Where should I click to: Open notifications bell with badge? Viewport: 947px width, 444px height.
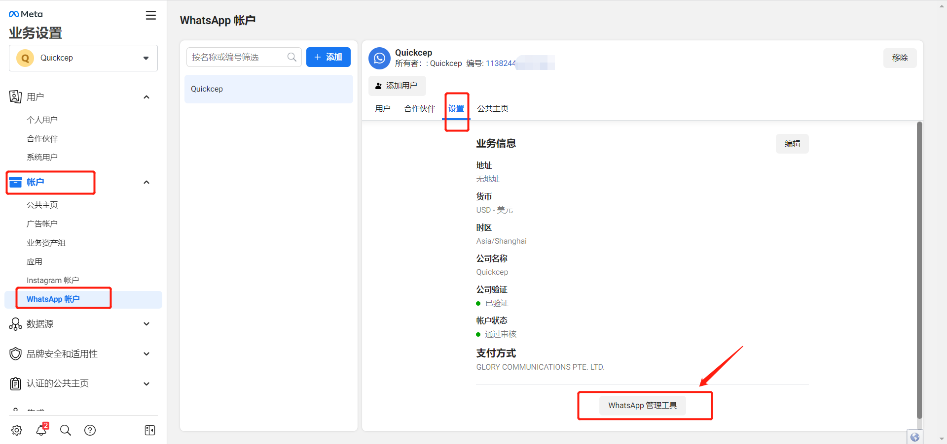click(41, 430)
